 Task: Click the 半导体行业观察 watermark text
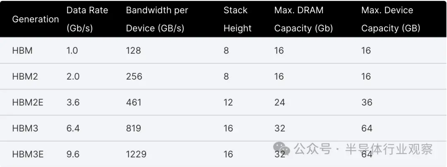click(x=389, y=149)
